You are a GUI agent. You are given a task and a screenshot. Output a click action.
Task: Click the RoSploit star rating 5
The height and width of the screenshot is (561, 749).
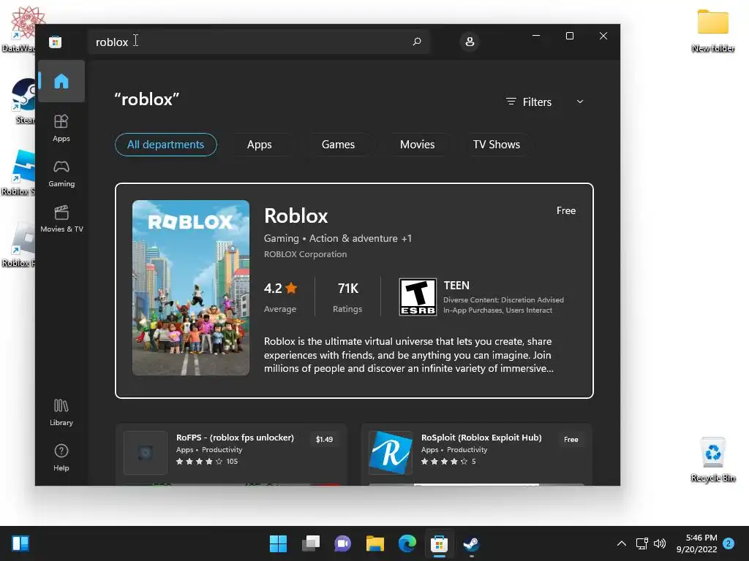tap(448, 462)
